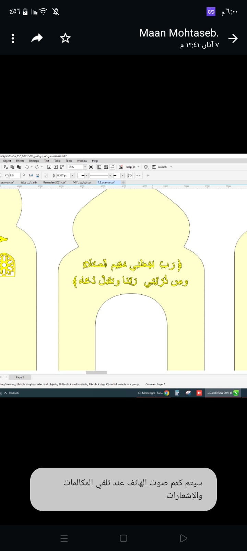Tap the share arrow icon
247x551 pixels.
click(x=37, y=38)
